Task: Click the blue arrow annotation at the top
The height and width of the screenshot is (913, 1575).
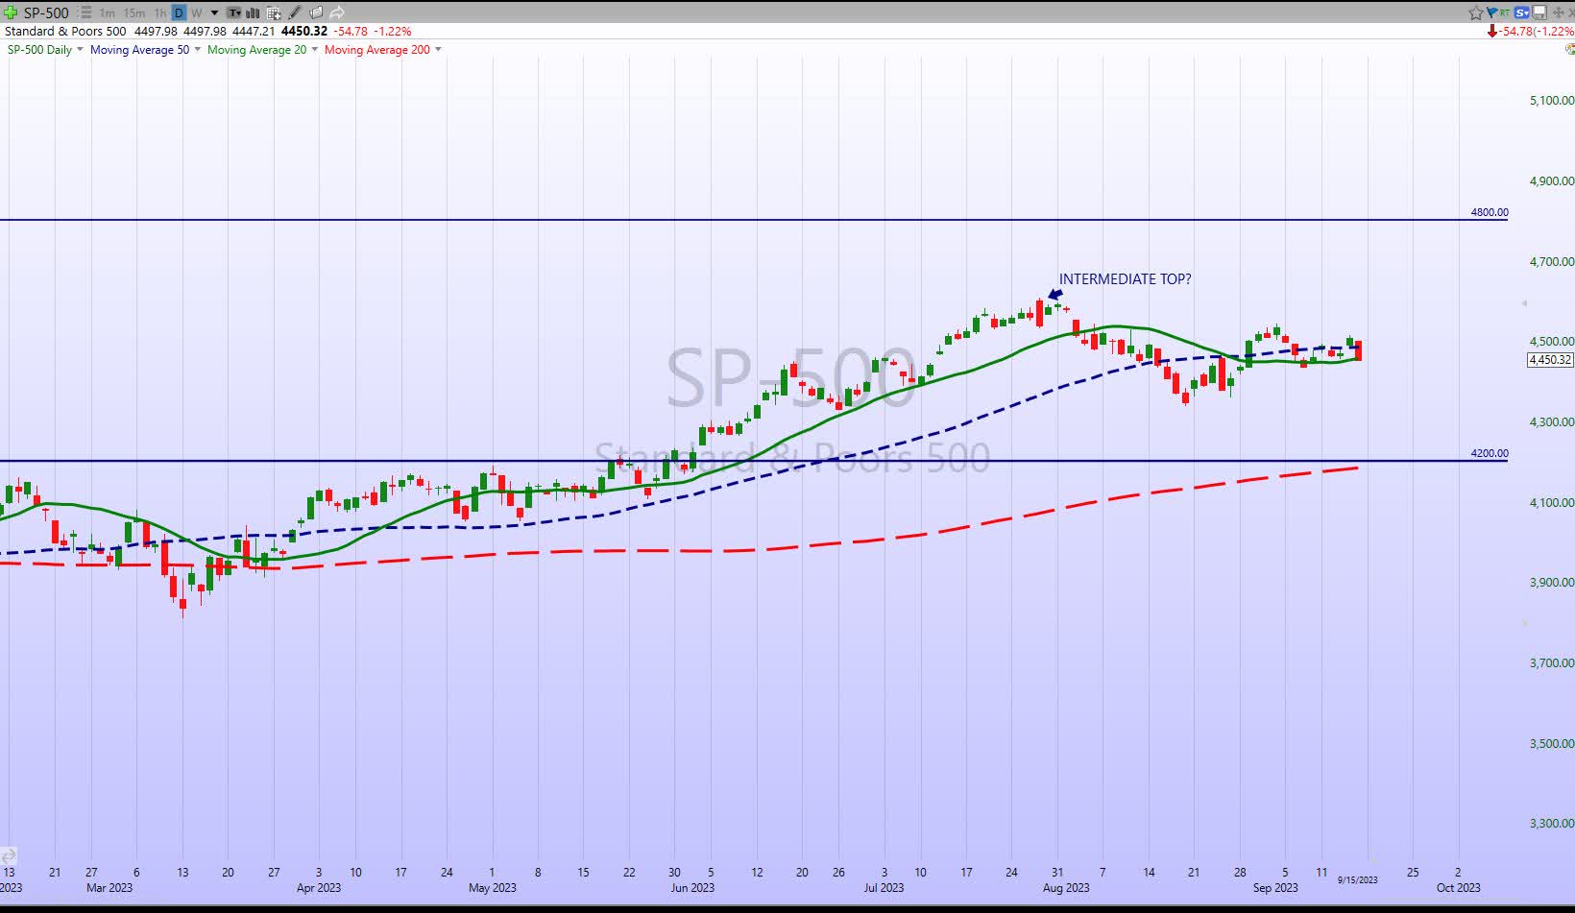Action: [1055, 295]
